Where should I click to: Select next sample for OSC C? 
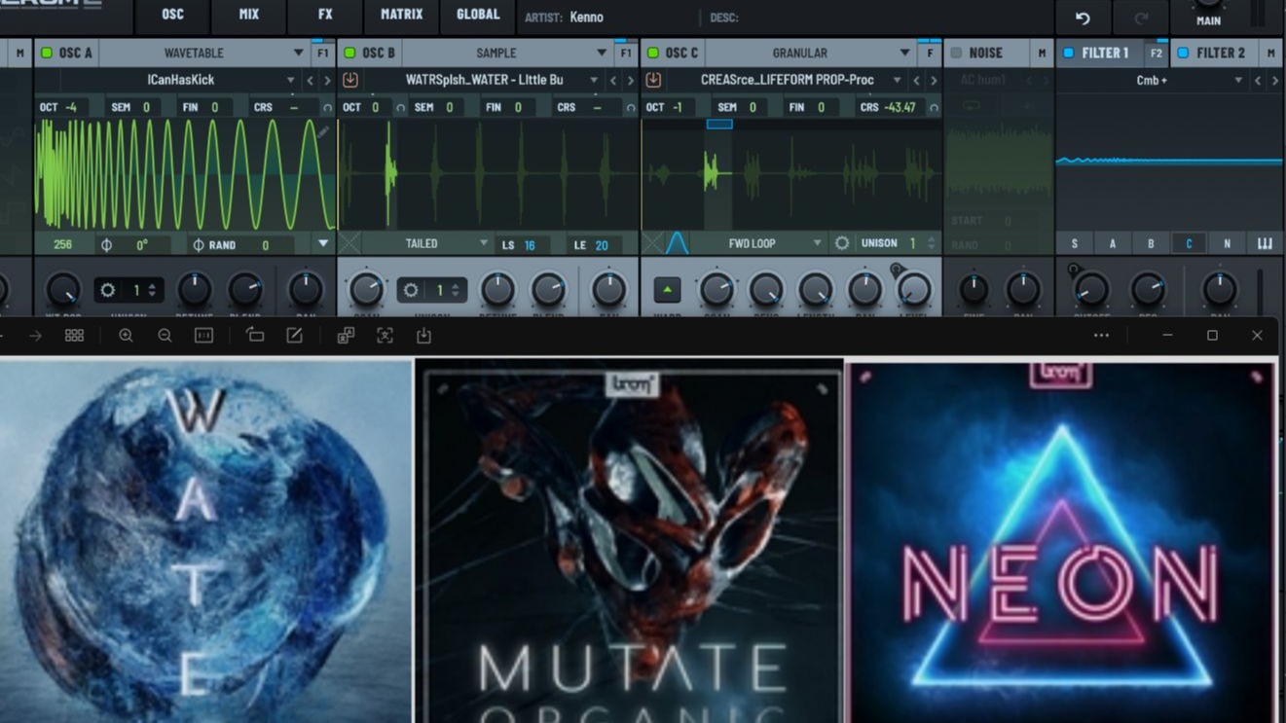click(x=933, y=80)
